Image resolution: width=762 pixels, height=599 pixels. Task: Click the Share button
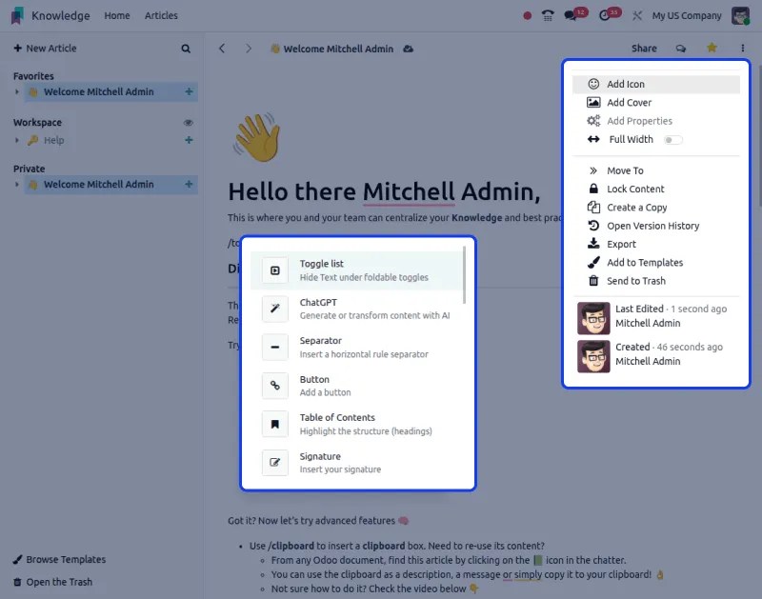coord(644,49)
